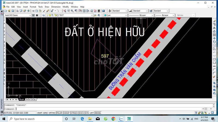This screenshot has height=122, width=218.
Task: Open the Dimension menu
Action: 56,7
